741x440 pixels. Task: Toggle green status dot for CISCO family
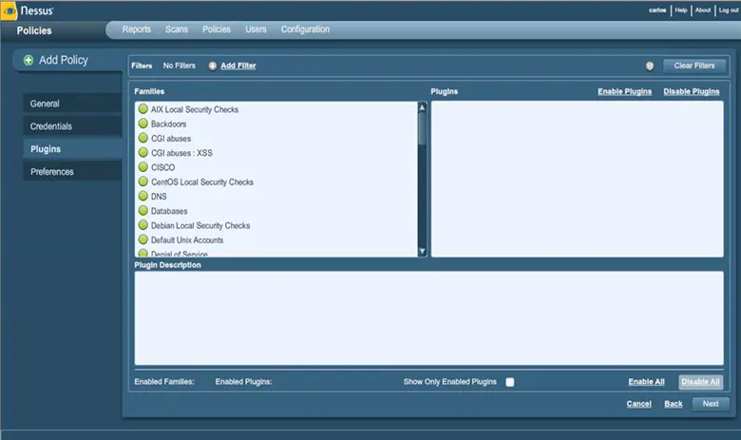pyautogui.click(x=143, y=167)
